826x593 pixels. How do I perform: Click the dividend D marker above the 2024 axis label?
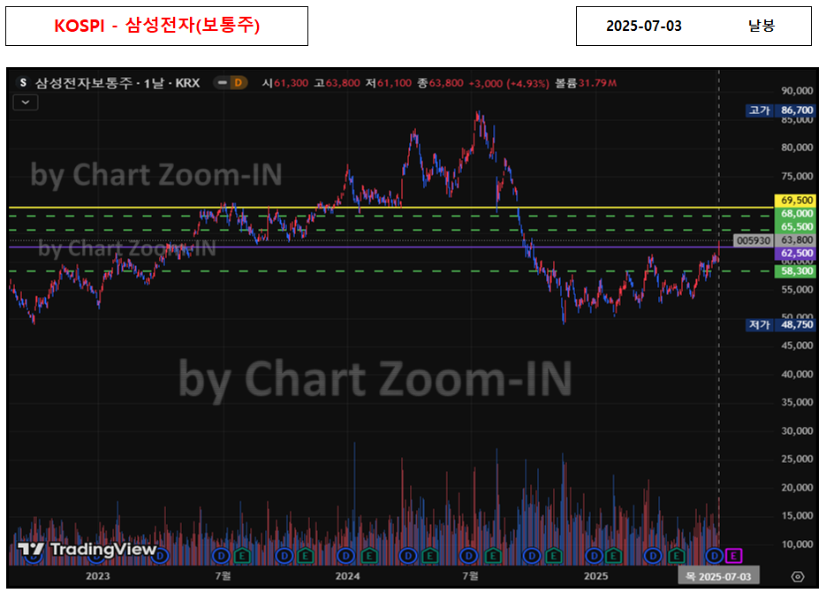(345, 556)
